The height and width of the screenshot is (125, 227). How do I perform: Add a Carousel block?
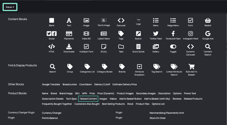(121, 22)
